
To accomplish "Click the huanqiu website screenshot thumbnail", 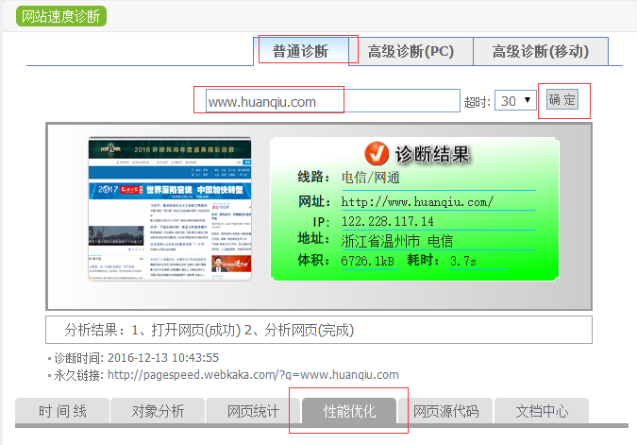I will (170, 209).
